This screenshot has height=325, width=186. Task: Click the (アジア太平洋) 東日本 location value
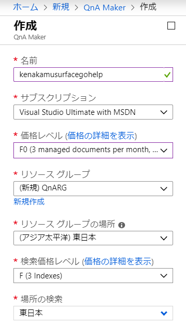tap(58, 238)
